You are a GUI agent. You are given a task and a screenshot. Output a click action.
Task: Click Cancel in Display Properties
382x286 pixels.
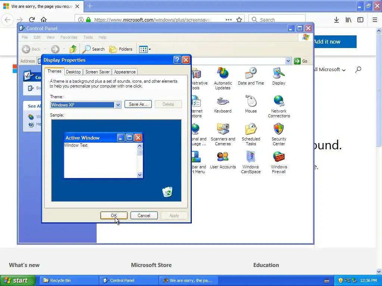coord(144,216)
